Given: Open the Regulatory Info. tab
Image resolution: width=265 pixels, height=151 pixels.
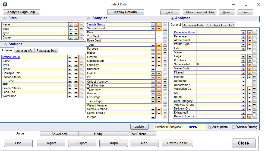Looking at the screenshot, I should 46,51.
